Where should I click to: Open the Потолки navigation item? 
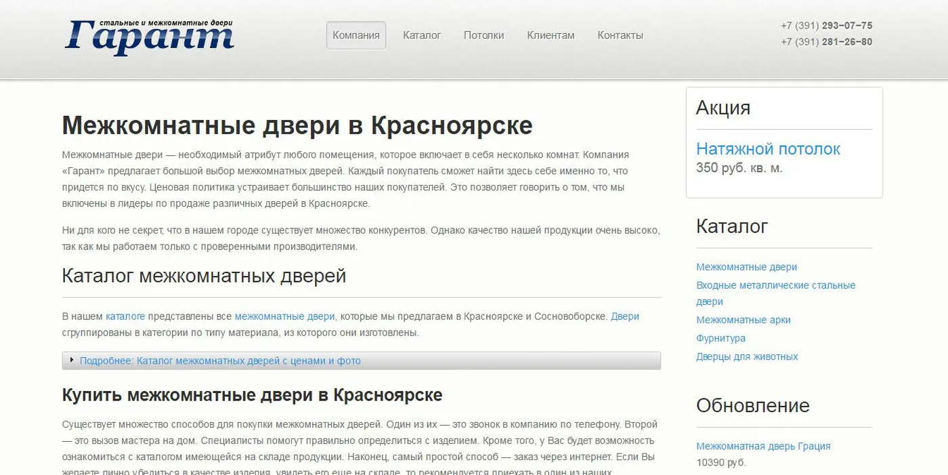click(x=483, y=35)
